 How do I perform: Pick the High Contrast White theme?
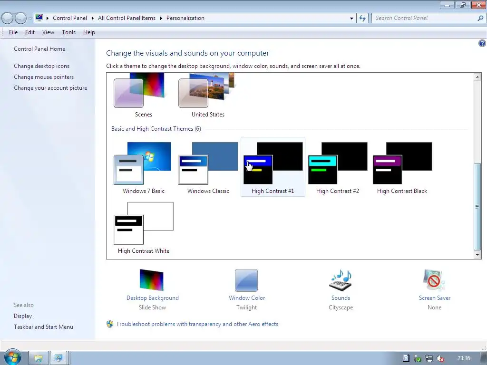[x=144, y=223]
